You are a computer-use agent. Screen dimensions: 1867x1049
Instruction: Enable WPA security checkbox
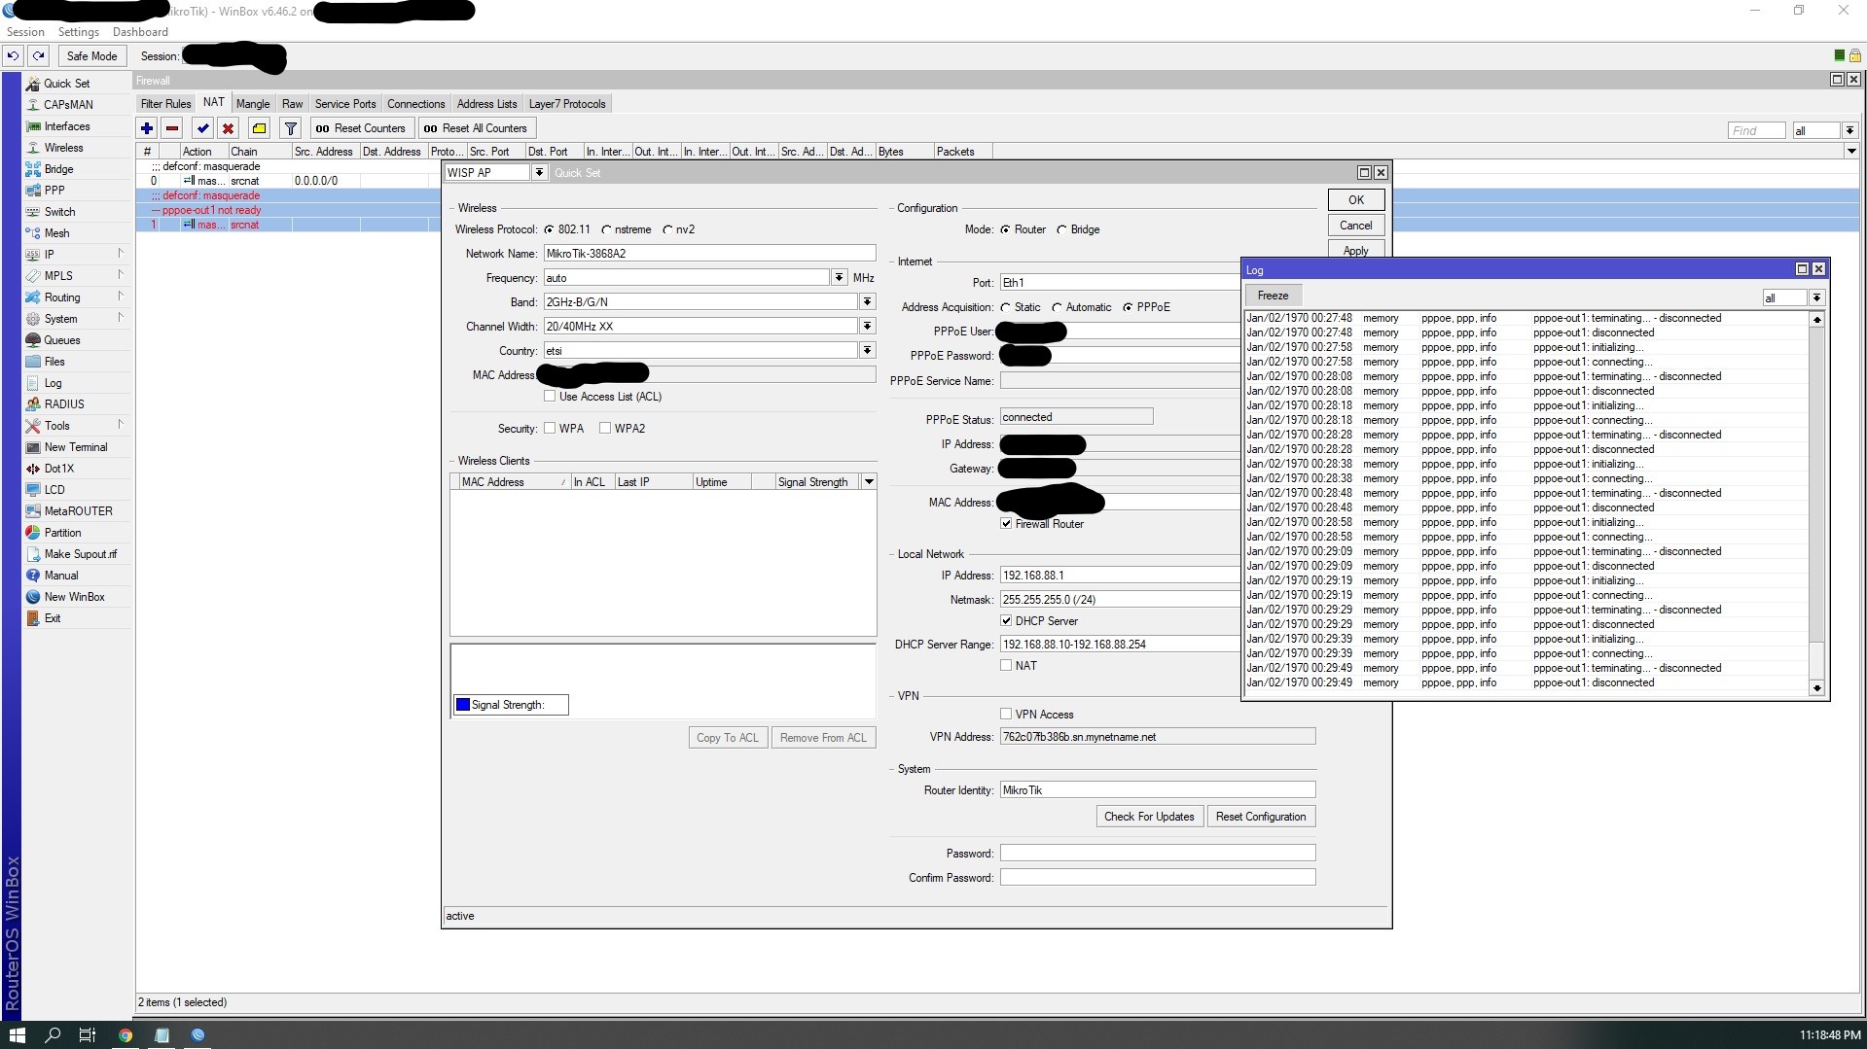pos(550,428)
